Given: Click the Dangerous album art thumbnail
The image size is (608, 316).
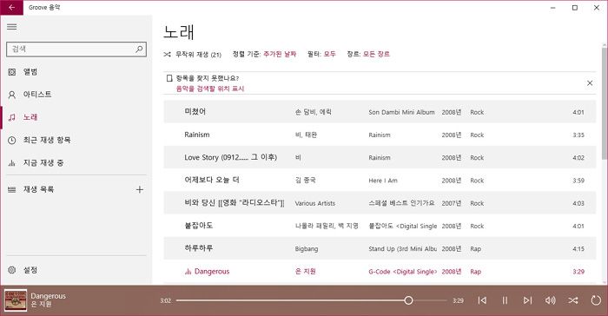Looking at the screenshot, I should (x=16, y=300).
